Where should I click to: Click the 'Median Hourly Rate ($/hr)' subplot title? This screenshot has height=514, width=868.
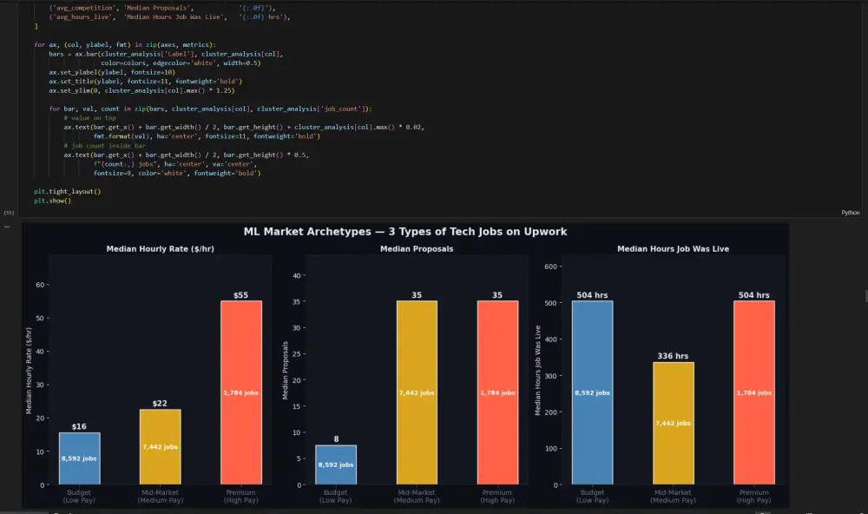coord(160,249)
